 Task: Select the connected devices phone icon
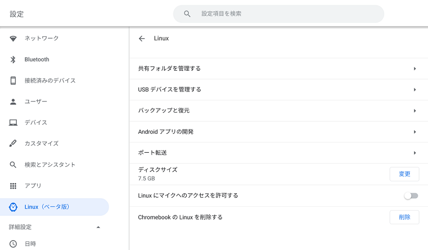[x=13, y=80]
